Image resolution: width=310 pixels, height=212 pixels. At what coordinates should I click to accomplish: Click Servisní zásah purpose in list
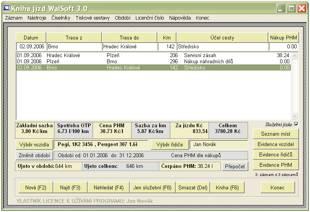[200, 55]
